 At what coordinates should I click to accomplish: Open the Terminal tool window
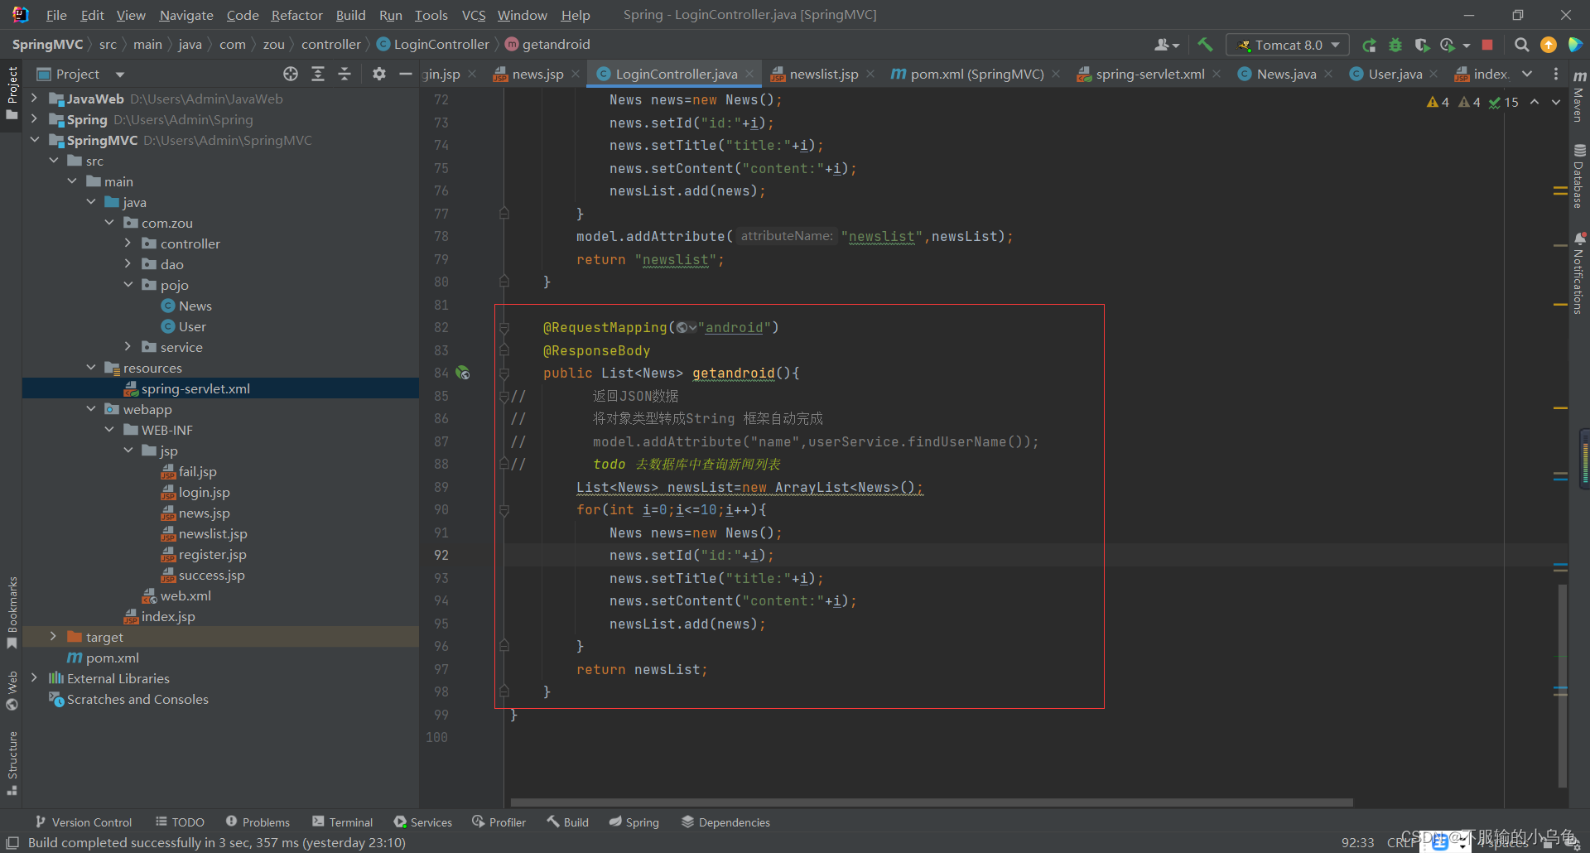(x=342, y=822)
